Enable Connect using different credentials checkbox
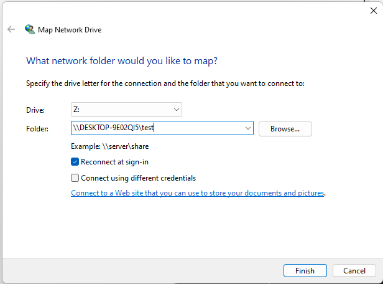The width and height of the screenshot is (383, 284). pyautogui.click(x=75, y=177)
